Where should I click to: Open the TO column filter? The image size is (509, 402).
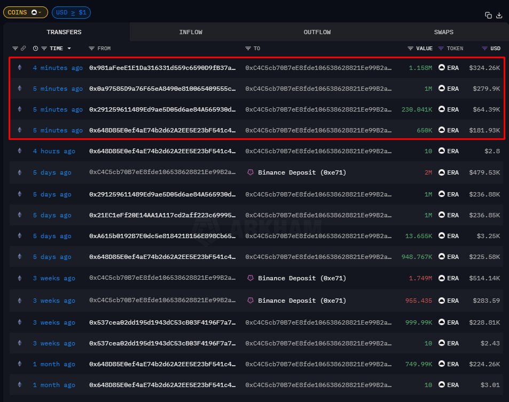tap(248, 49)
